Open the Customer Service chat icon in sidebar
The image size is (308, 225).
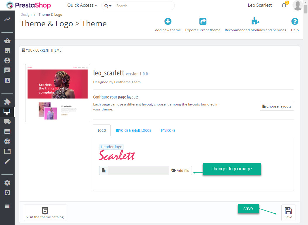[7, 70]
